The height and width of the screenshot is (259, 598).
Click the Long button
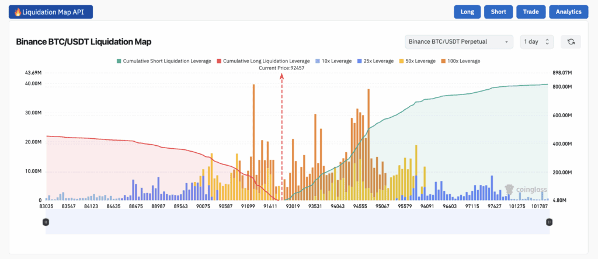tap(468, 12)
